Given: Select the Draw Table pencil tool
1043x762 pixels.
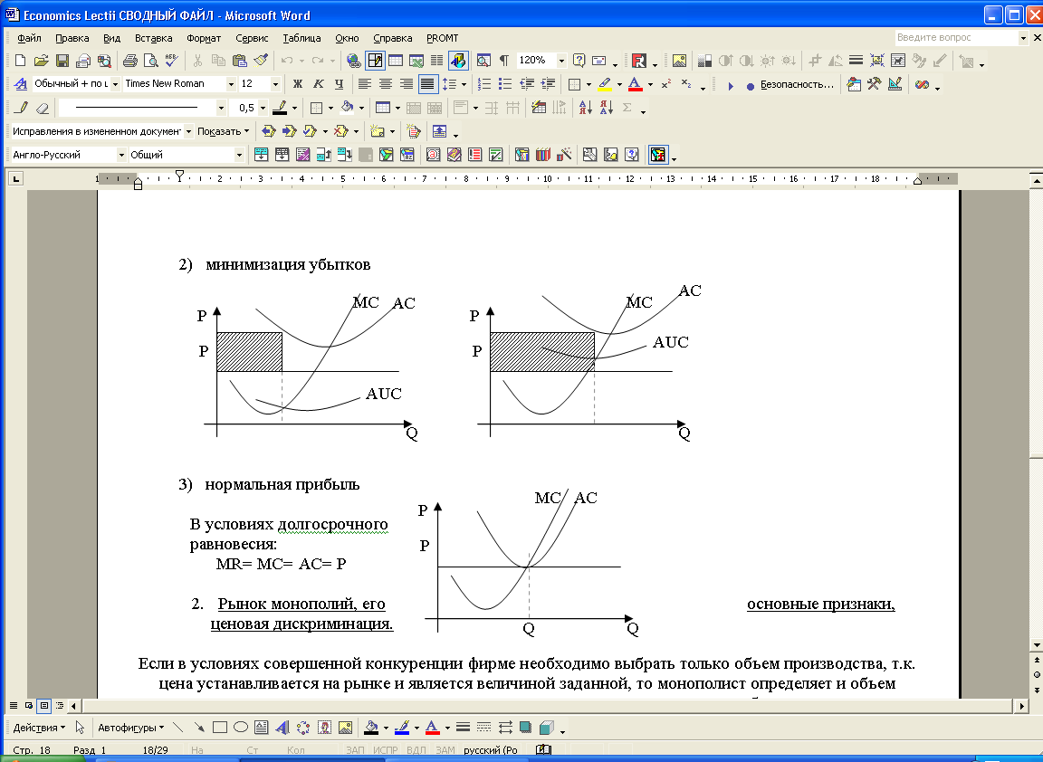Looking at the screenshot, I should click(x=22, y=108).
